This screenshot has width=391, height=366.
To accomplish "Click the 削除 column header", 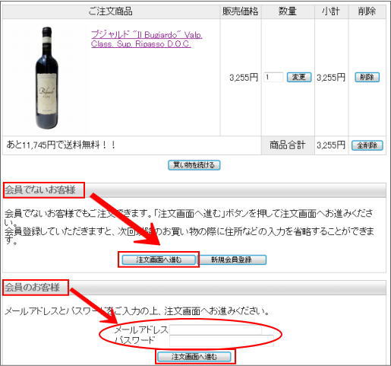I will [x=367, y=11].
